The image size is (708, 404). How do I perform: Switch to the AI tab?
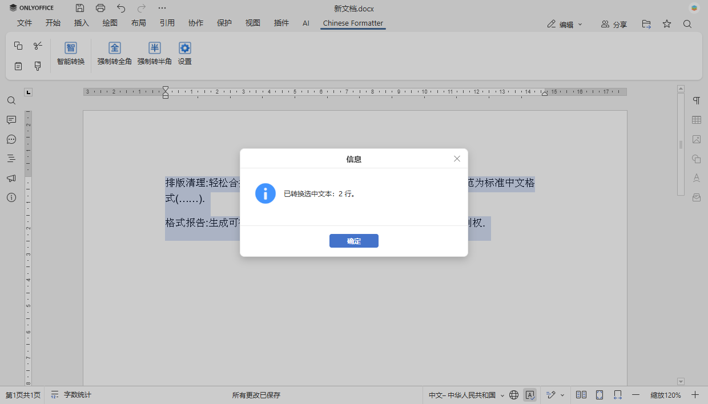(x=306, y=23)
